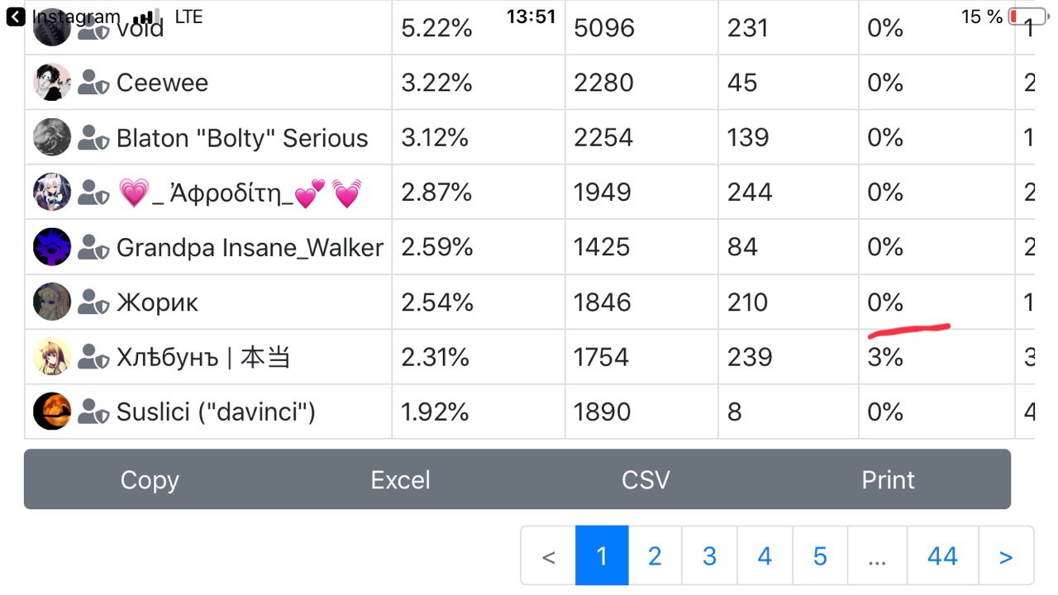Copy table data with Copy button

(150, 479)
